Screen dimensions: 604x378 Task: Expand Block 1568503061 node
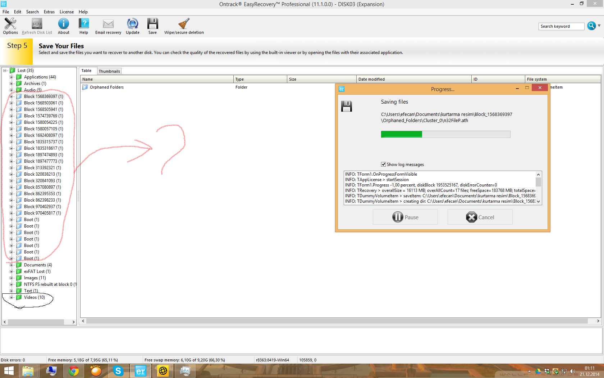tap(11, 103)
